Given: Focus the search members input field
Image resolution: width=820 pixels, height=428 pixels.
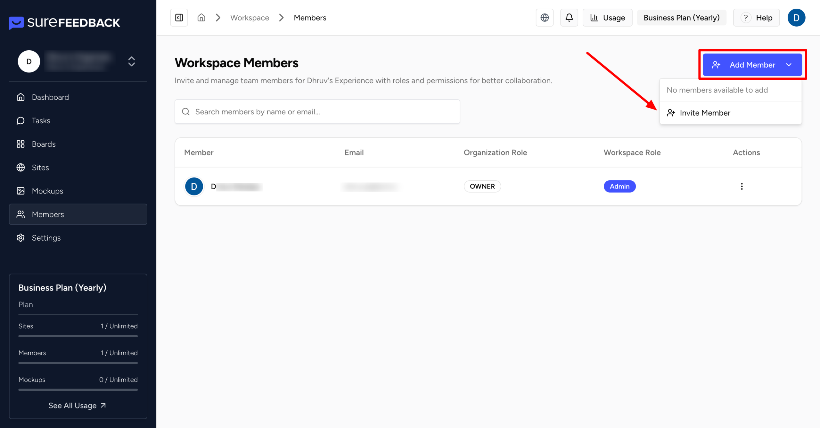Looking at the screenshot, I should [317, 112].
